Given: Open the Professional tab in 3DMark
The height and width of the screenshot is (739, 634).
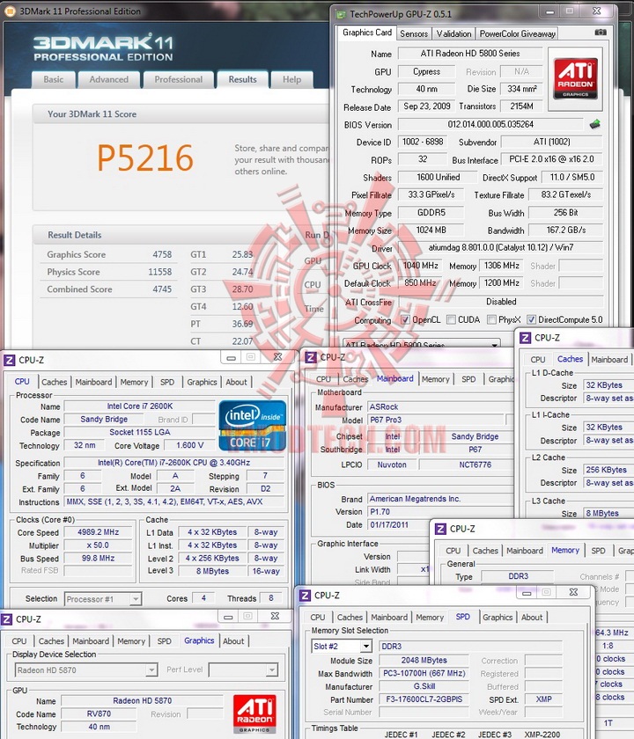Looking at the screenshot, I should 178,80.
